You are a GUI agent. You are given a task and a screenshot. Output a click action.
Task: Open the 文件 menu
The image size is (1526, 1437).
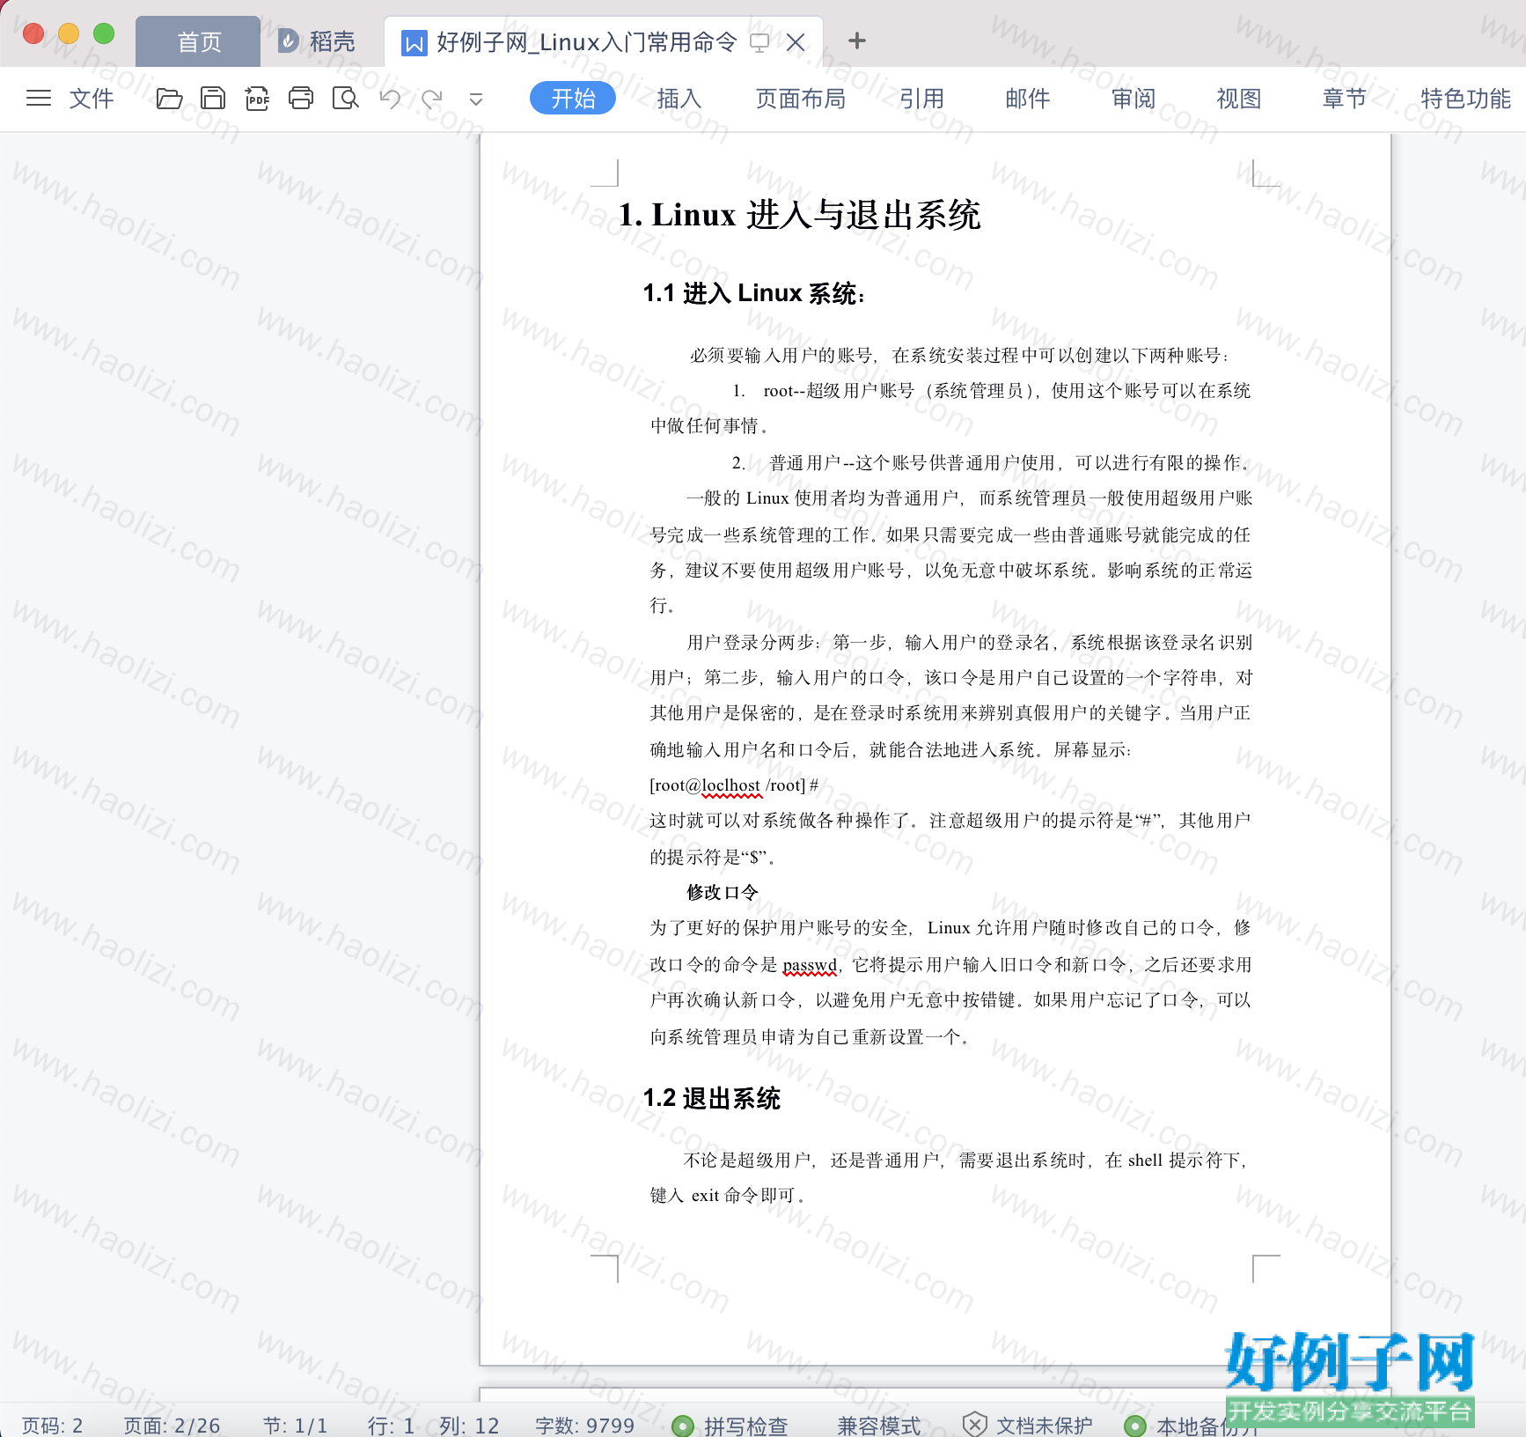(92, 99)
